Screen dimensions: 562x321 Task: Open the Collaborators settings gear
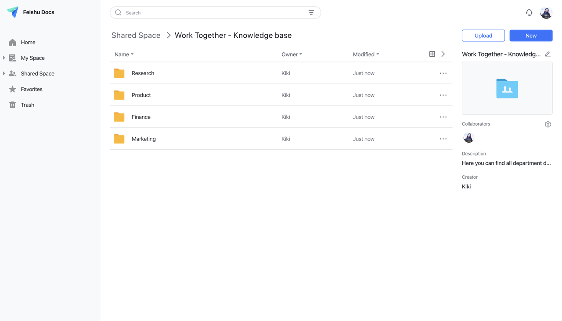[548, 124]
